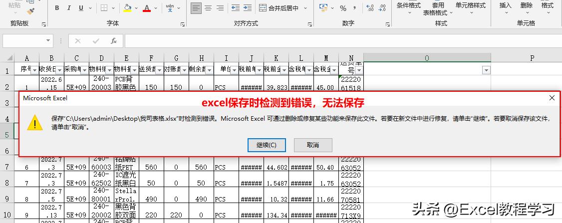
Task: Select the format painter brush
Action: coord(31,11)
